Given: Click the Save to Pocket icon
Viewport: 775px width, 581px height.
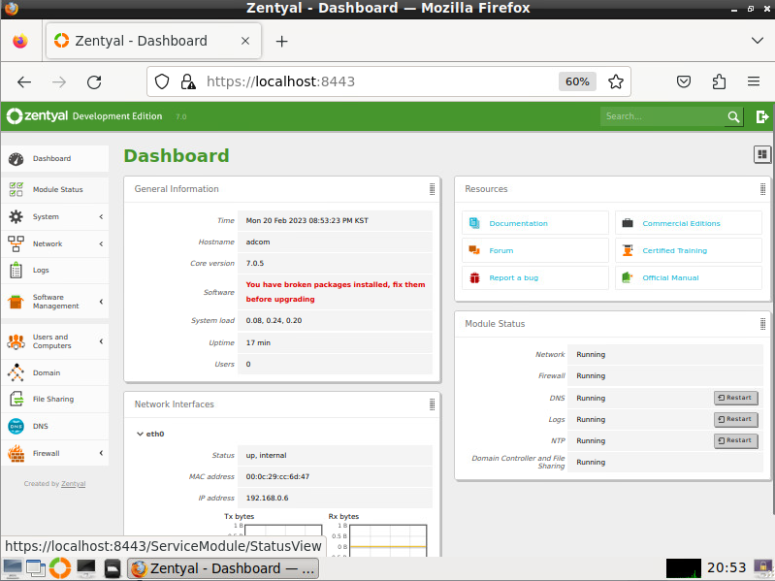Looking at the screenshot, I should (684, 81).
